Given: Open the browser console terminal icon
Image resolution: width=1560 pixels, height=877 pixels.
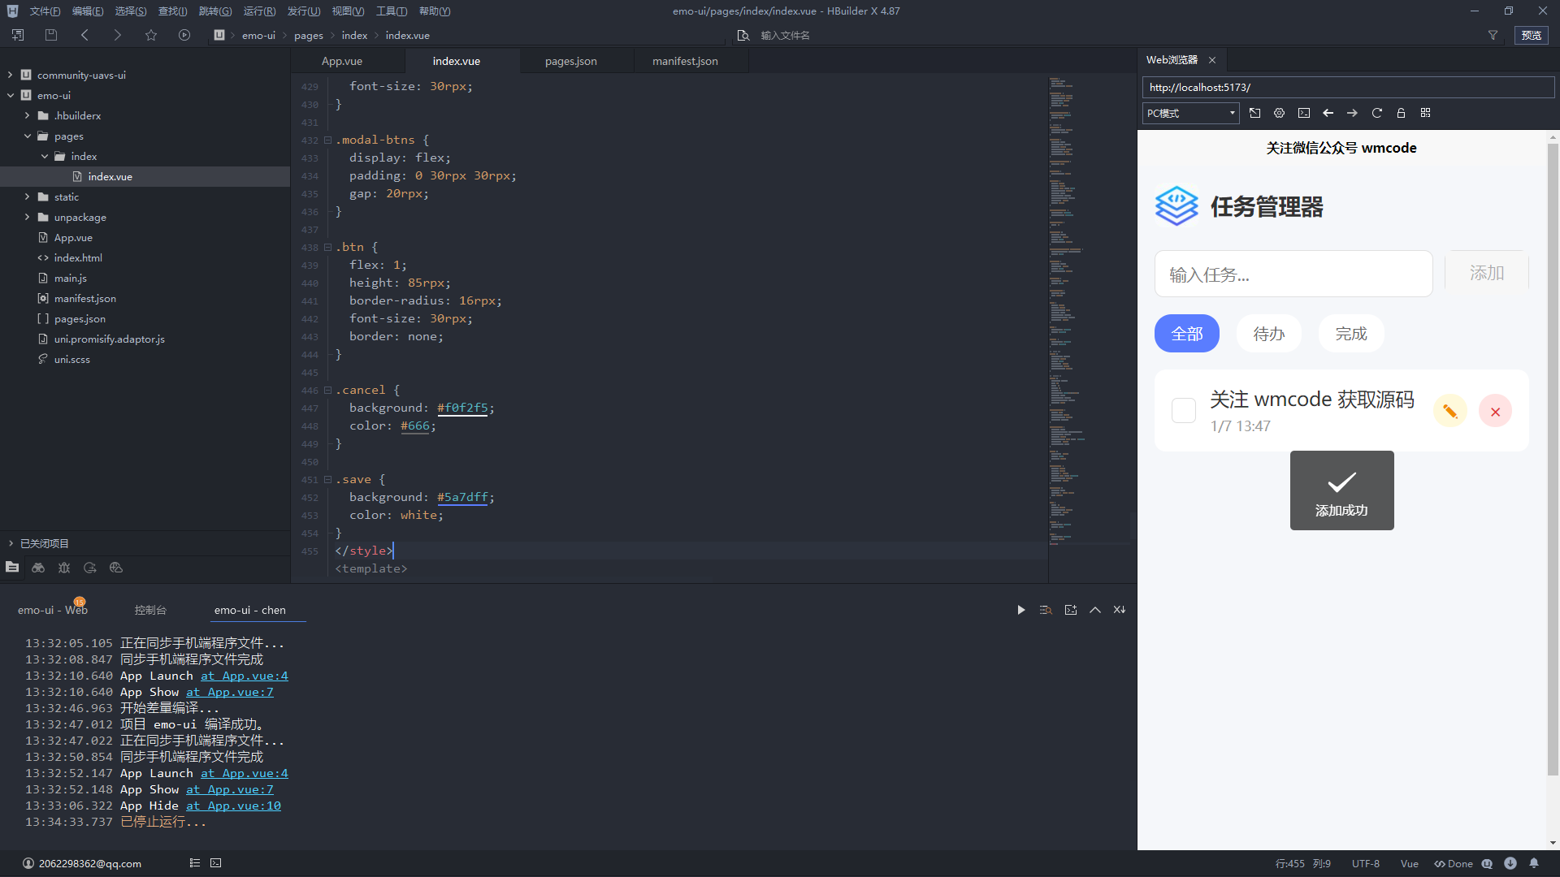Looking at the screenshot, I should 1303,113.
